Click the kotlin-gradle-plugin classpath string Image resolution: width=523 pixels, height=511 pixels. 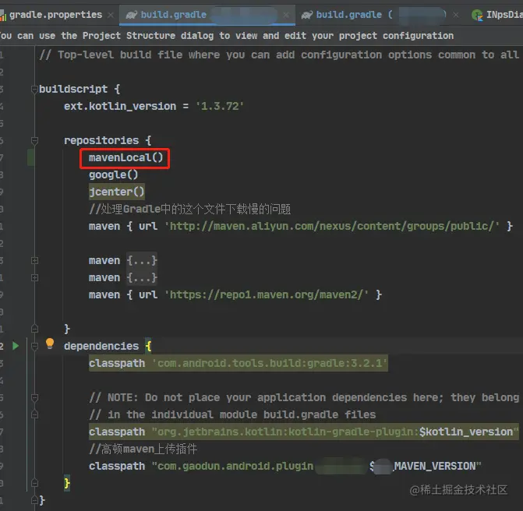coord(335,432)
